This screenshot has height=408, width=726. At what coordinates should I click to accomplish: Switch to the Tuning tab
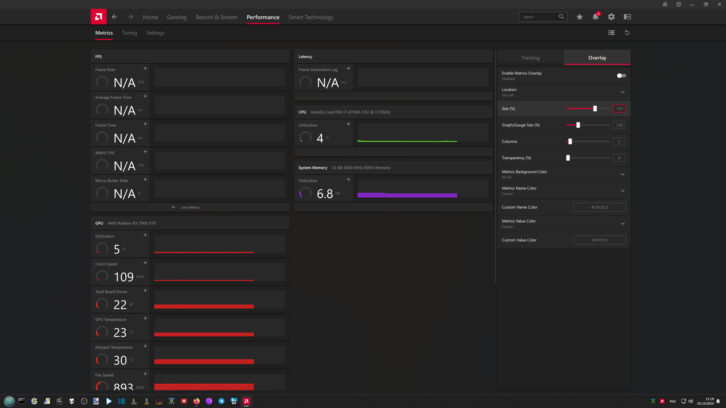129,33
